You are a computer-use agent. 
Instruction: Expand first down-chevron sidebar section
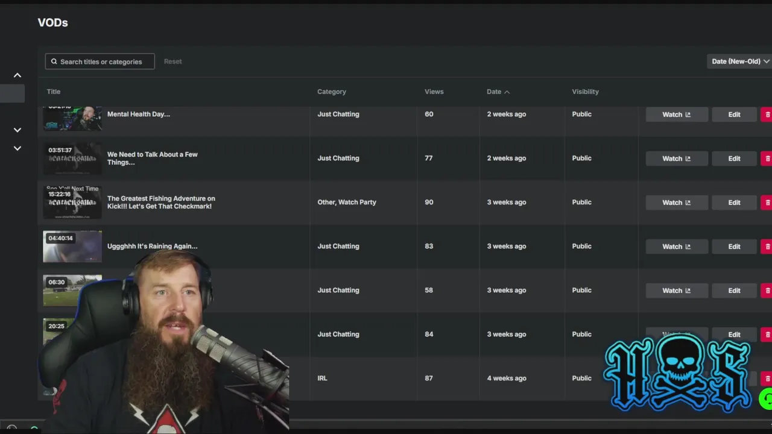[17, 130]
